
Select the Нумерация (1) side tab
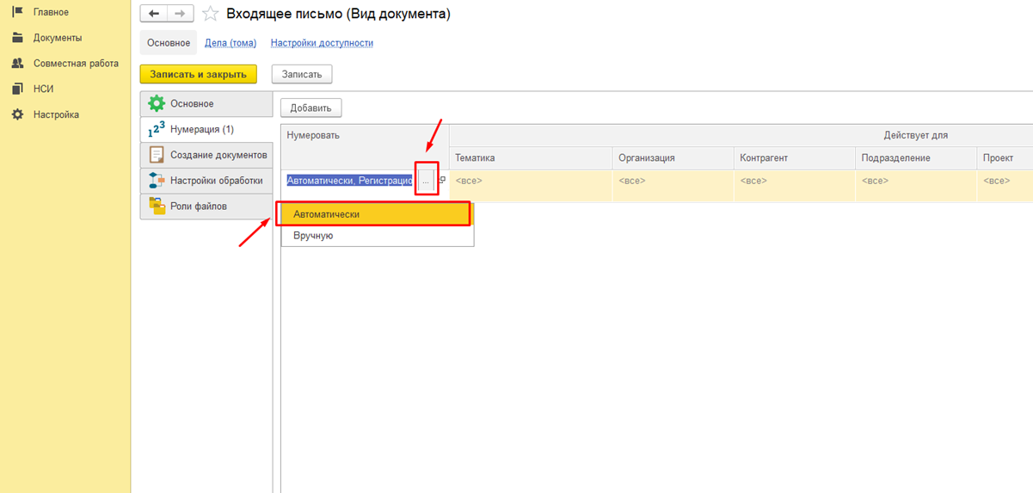coord(206,130)
